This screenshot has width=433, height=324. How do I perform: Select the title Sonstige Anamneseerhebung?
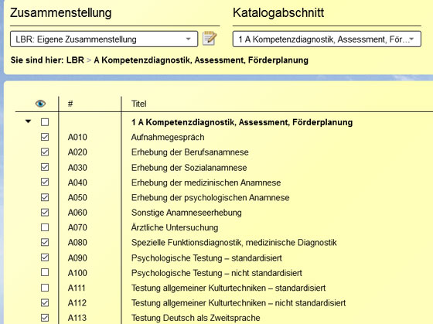[x=186, y=213]
